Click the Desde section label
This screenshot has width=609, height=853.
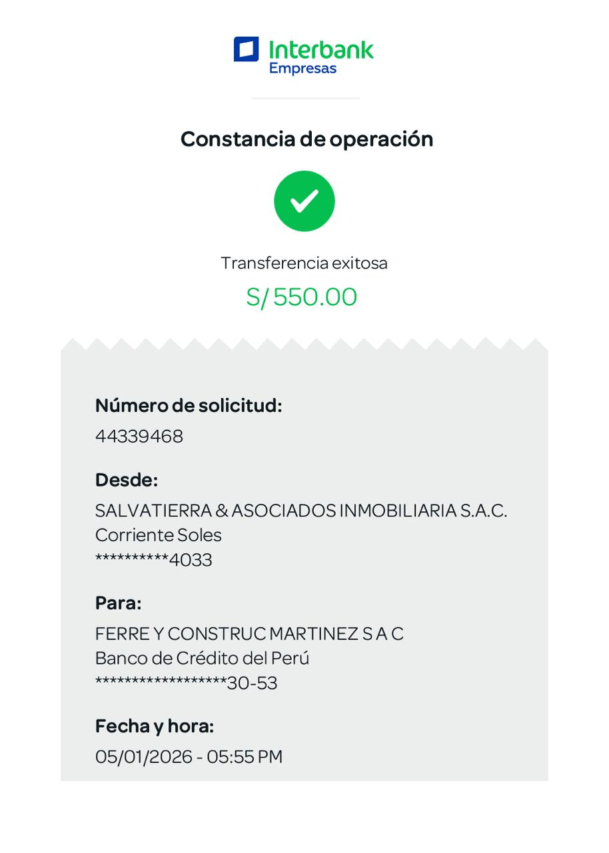[x=127, y=480]
